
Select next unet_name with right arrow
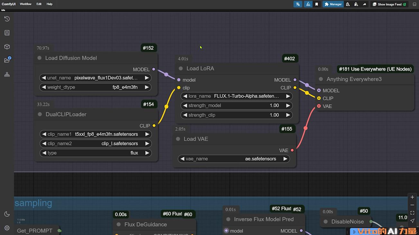click(x=147, y=78)
